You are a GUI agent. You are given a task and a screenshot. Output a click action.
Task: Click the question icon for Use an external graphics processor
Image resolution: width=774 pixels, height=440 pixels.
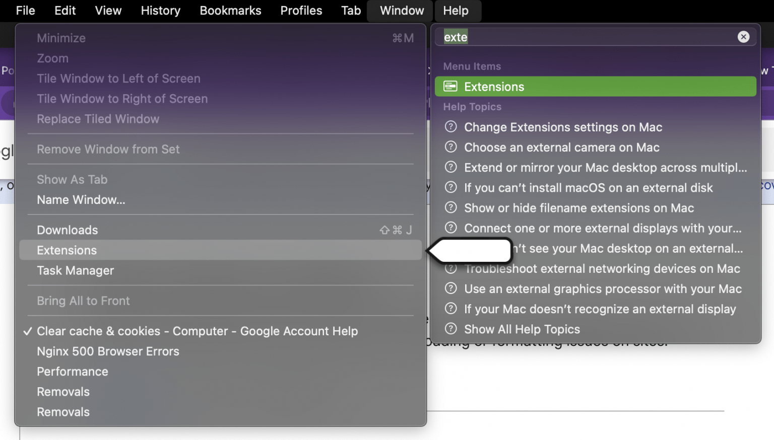click(450, 288)
